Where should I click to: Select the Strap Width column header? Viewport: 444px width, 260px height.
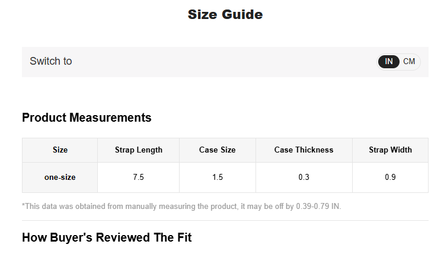coord(390,150)
